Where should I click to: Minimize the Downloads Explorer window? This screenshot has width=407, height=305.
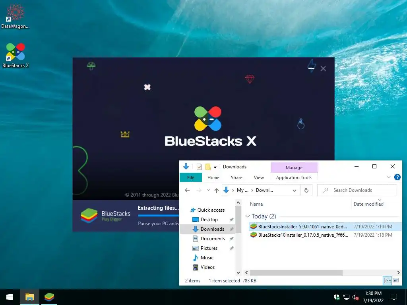point(357,166)
